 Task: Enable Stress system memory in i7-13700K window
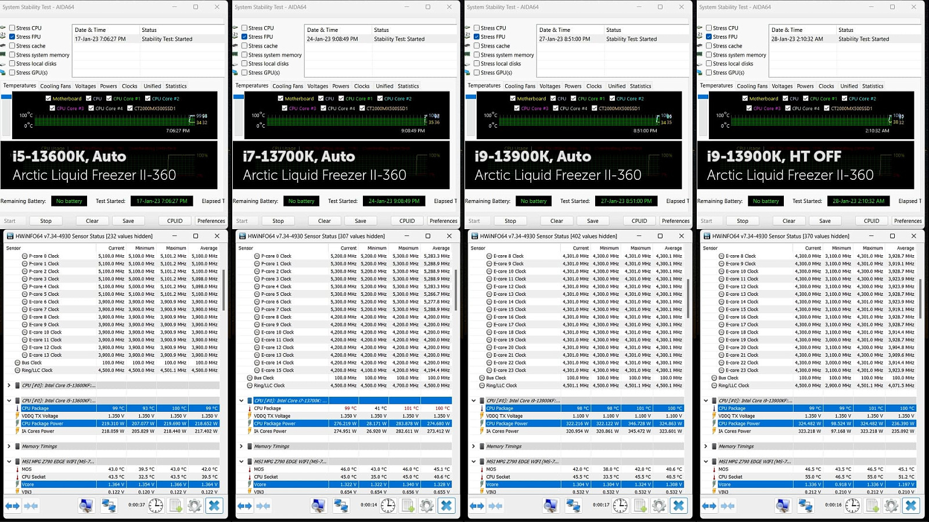click(244, 55)
